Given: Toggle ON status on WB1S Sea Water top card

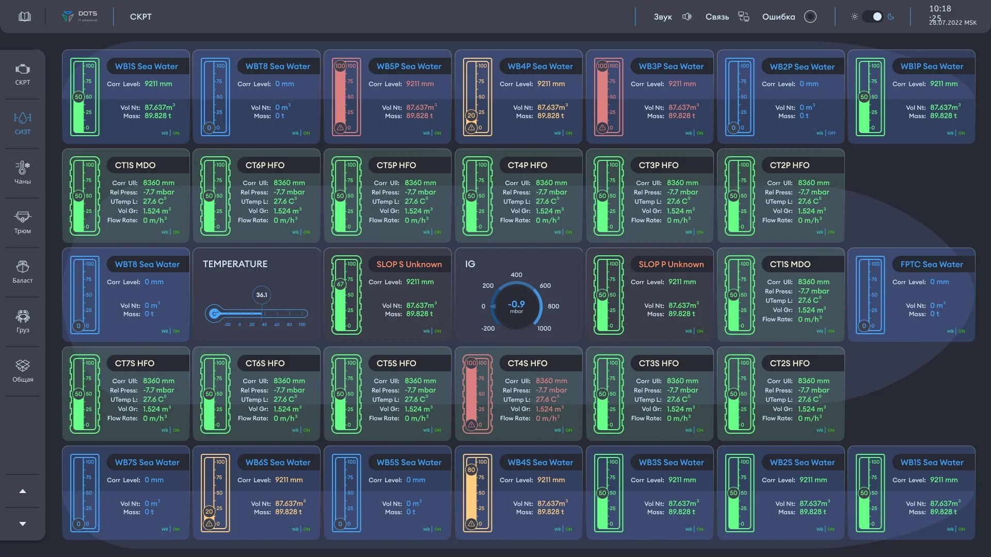Looking at the screenshot, I should point(176,133).
